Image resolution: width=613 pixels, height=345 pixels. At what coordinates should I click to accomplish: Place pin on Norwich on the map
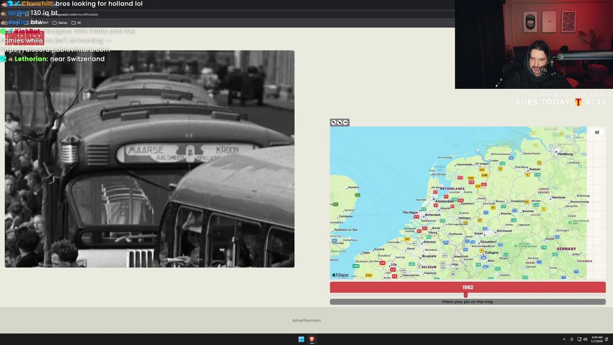[353, 187]
